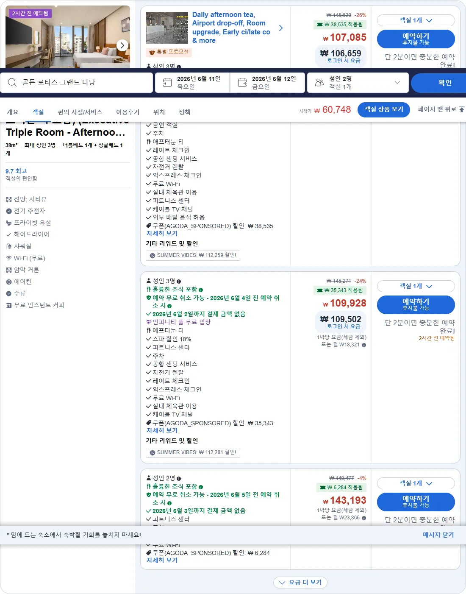Click 예약하기 for the ₩109,928 offer
This screenshot has height=594, width=466.
pos(416,304)
